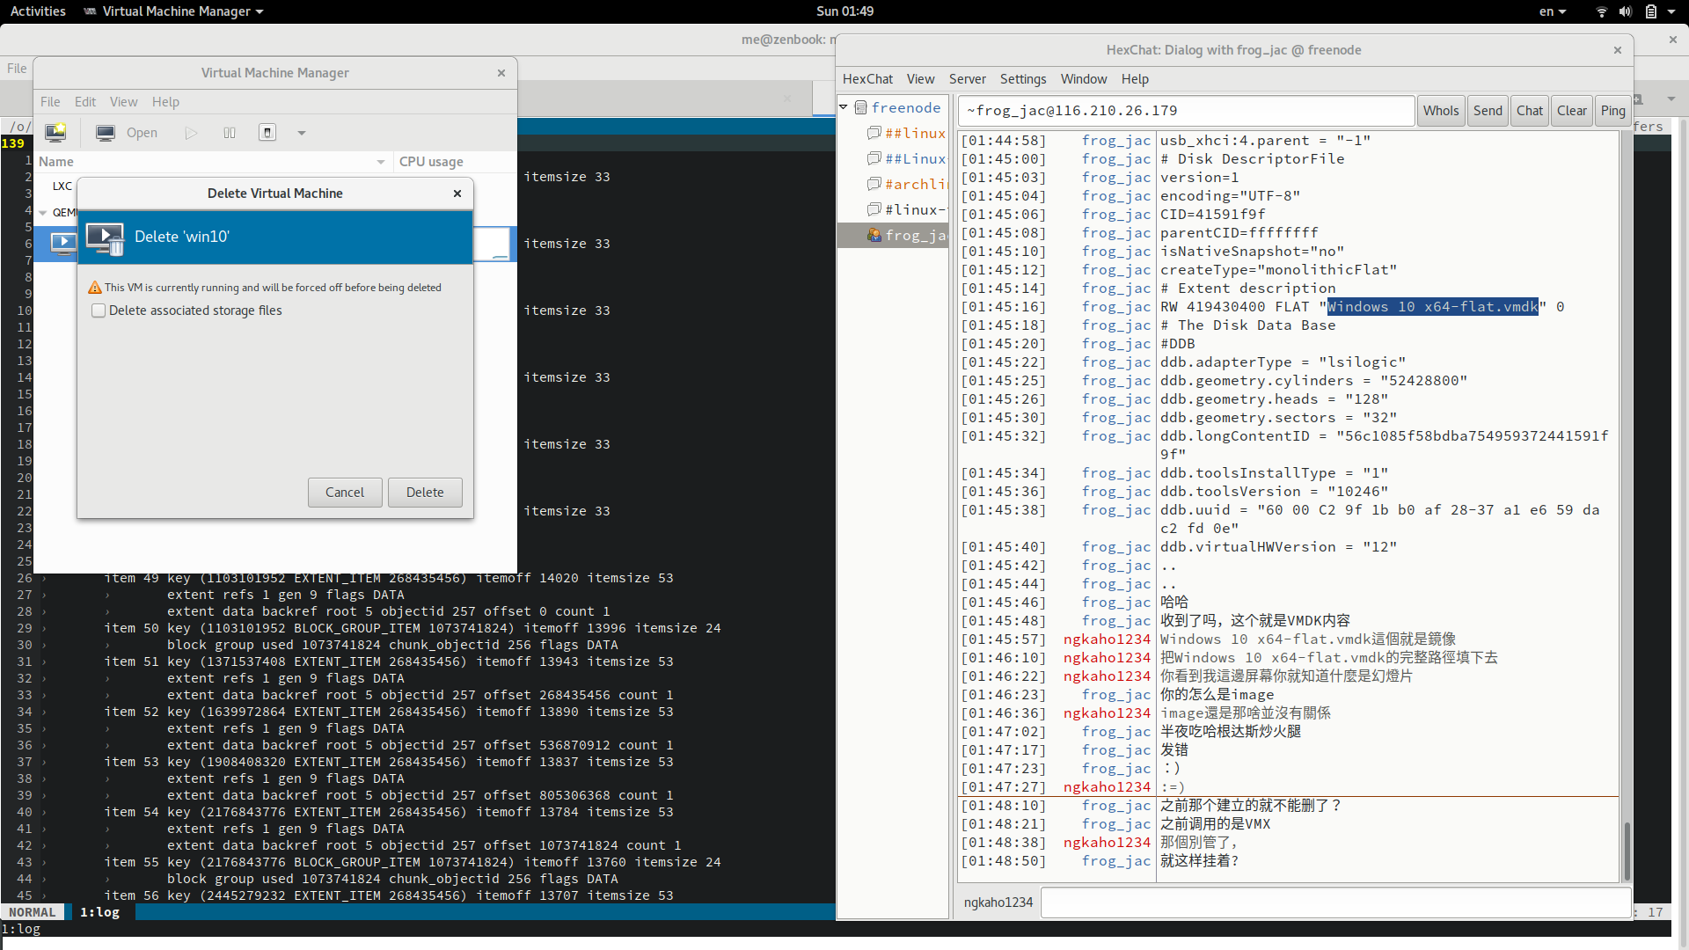This screenshot has width=1689, height=950.
Task: Click the Send button in HexChat
Action: [x=1488, y=111]
